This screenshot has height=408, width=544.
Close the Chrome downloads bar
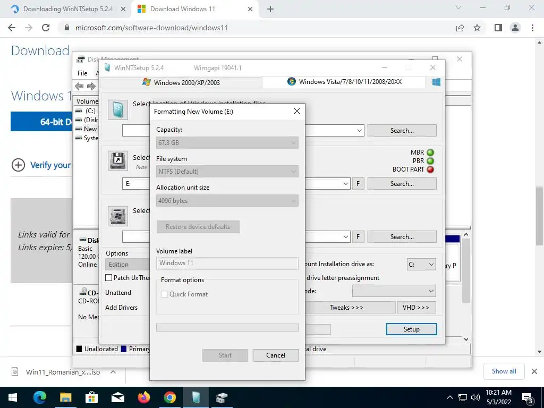(534, 371)
